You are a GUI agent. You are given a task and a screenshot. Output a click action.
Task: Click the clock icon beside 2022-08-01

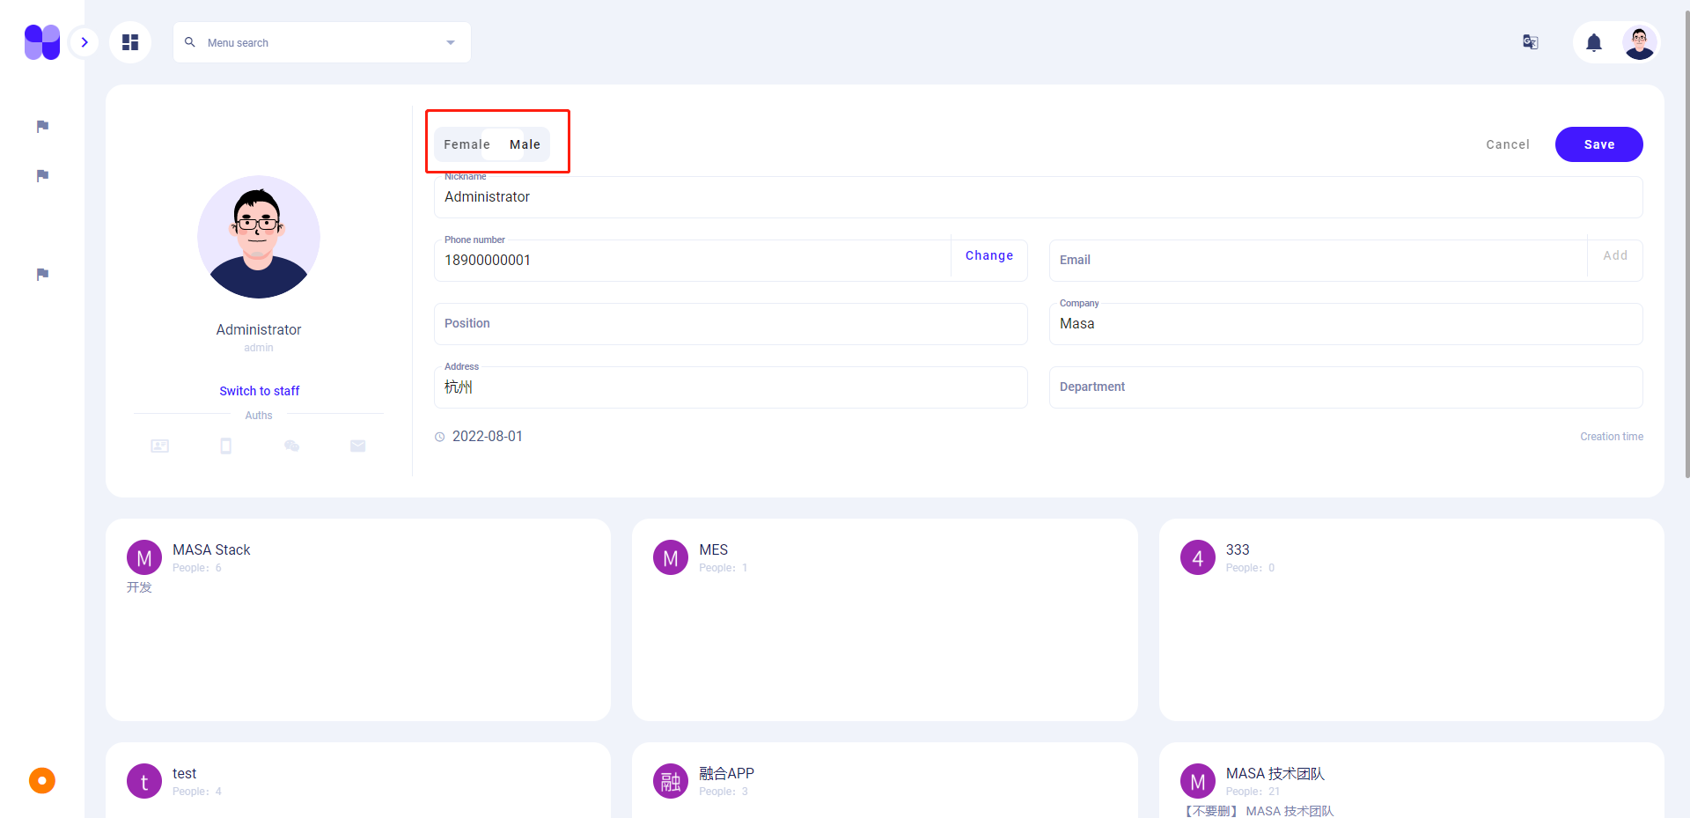[440, 437]
